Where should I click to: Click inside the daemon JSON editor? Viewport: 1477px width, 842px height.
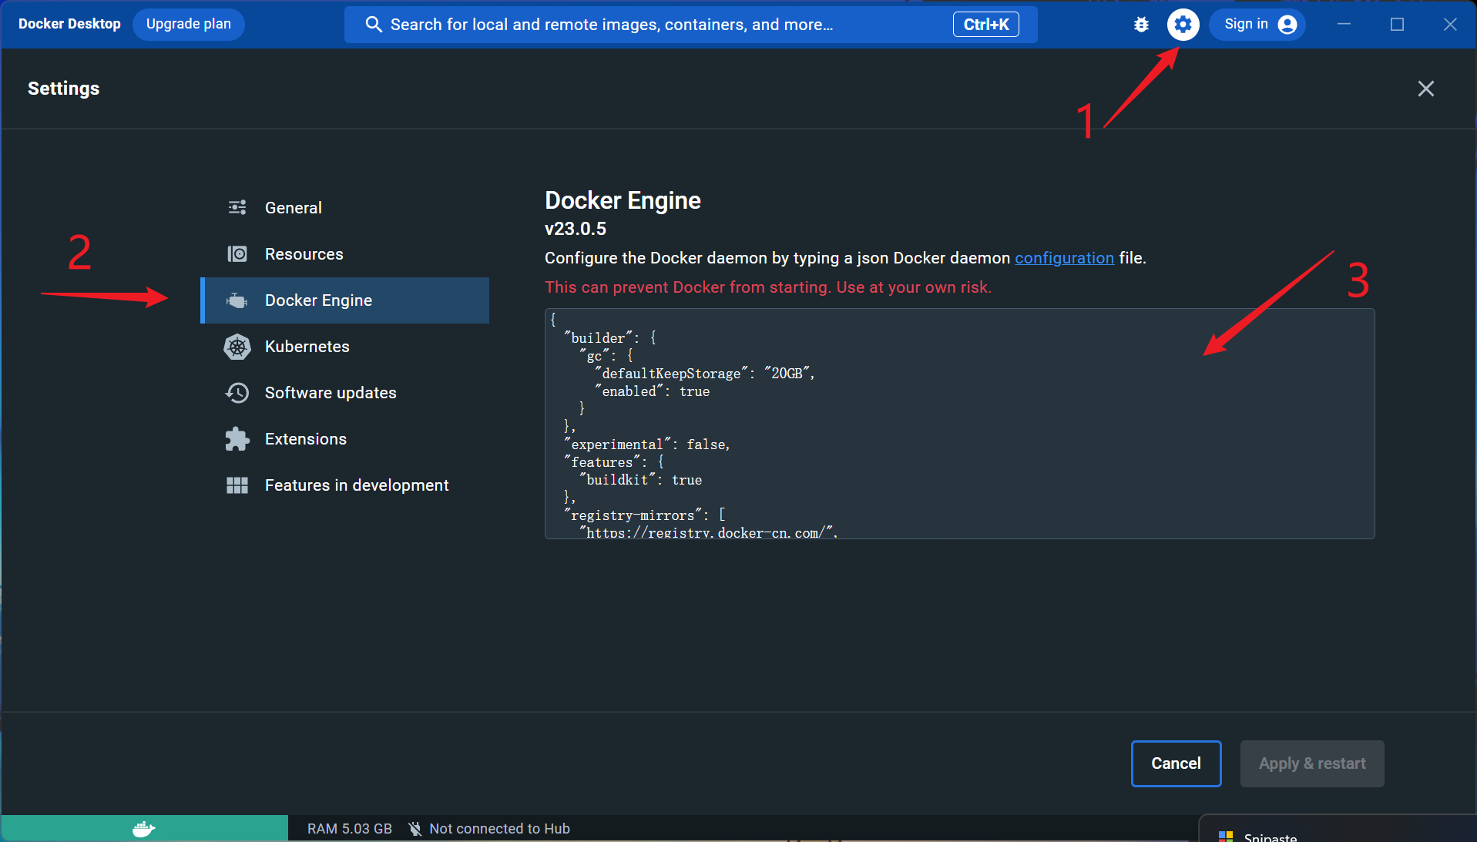tap(959, 424)
